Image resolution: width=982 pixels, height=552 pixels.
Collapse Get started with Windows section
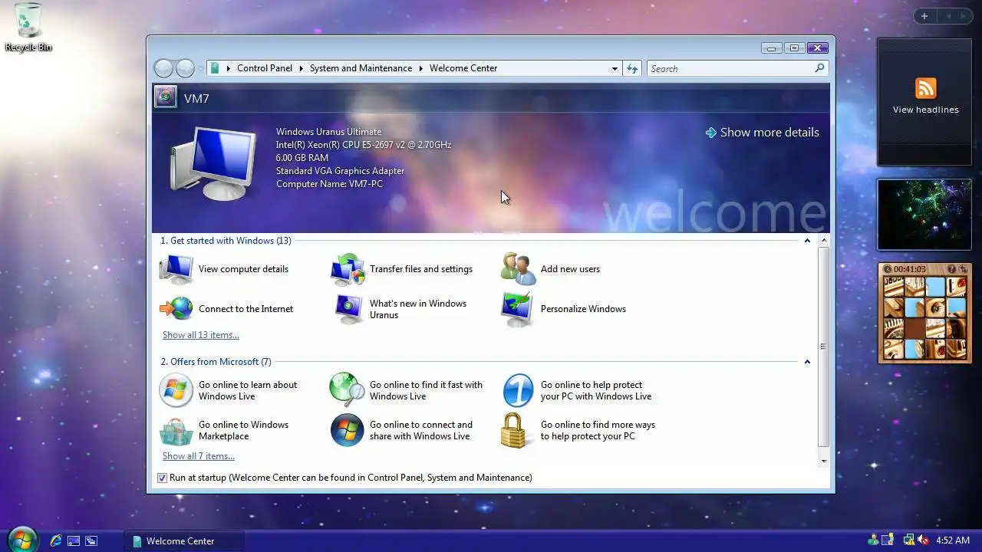point(807,241)
